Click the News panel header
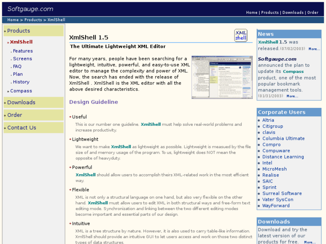The width and height of the screenshot is (326, 244). point(289,34)
